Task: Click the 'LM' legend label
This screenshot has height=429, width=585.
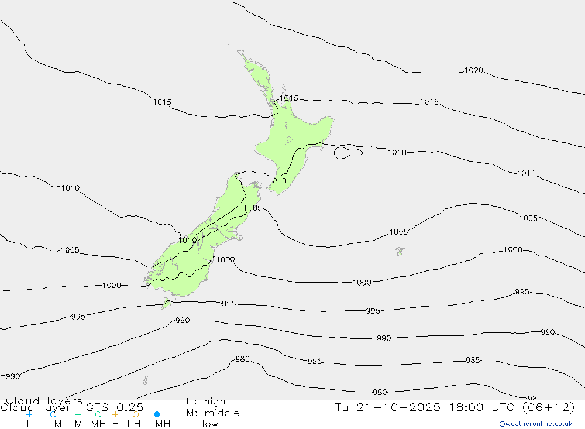Action: (54, 424)
